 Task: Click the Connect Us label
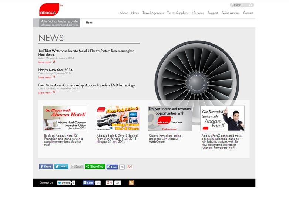pyautogui.click(x=46, y=182)
